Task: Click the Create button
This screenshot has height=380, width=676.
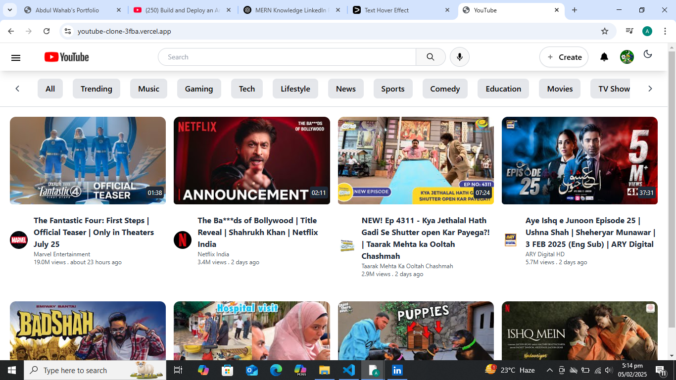Action: [x=564, y=57]
